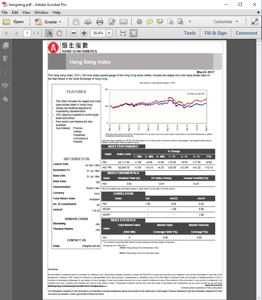Close the document with menu bar X
Image resolution: width=262 pixels, height=300 pixels.
[x=258, y=12]
